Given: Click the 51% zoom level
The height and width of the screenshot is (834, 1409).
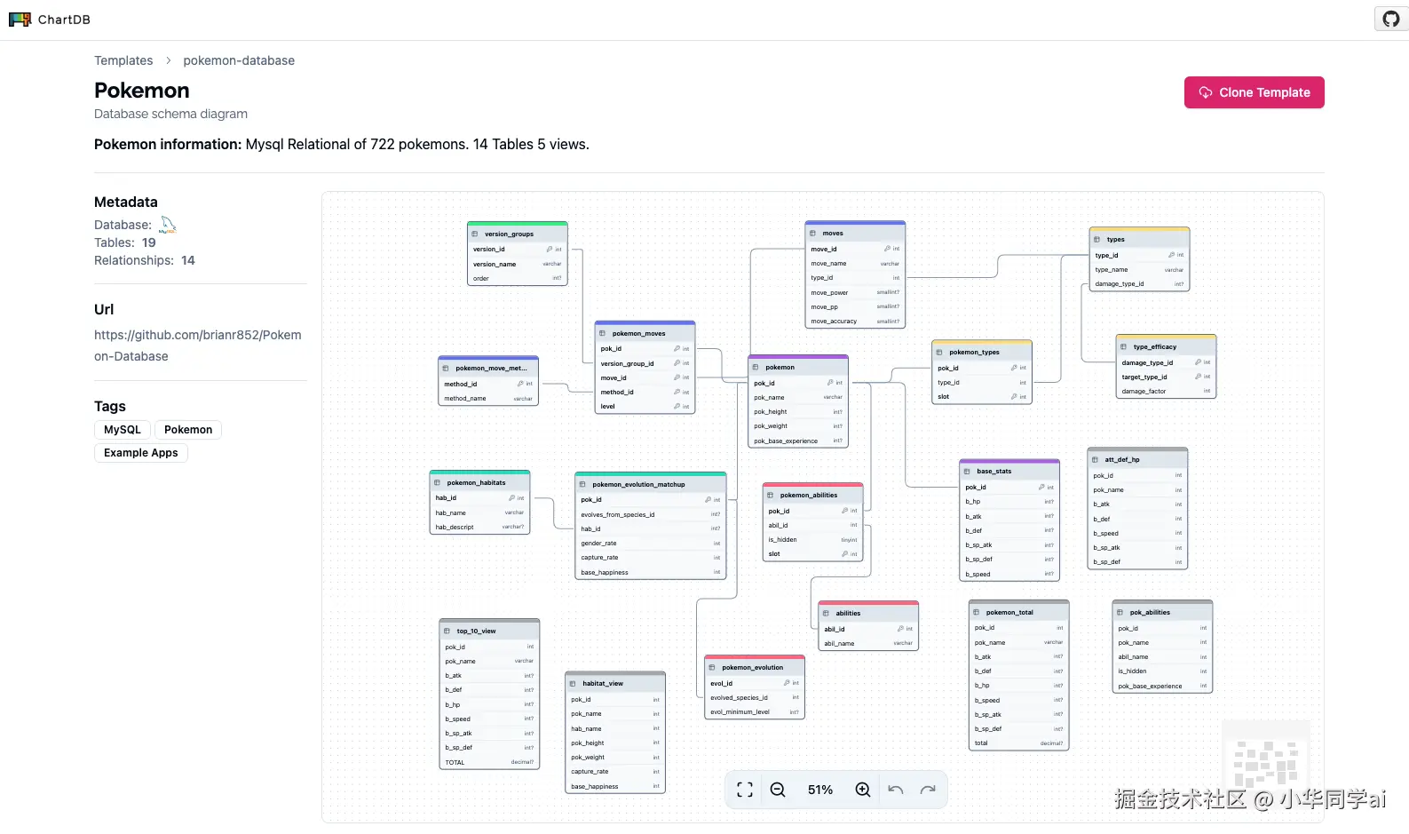Looking at the screenshot, I should (820, 790).
